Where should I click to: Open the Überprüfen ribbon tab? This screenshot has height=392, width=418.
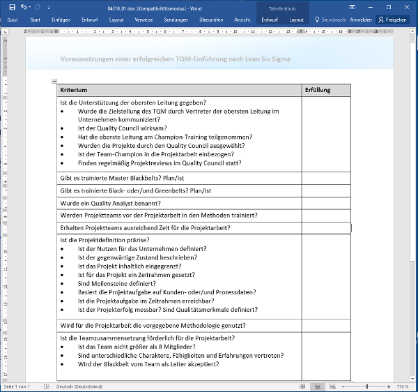click(x=211, y=20)
